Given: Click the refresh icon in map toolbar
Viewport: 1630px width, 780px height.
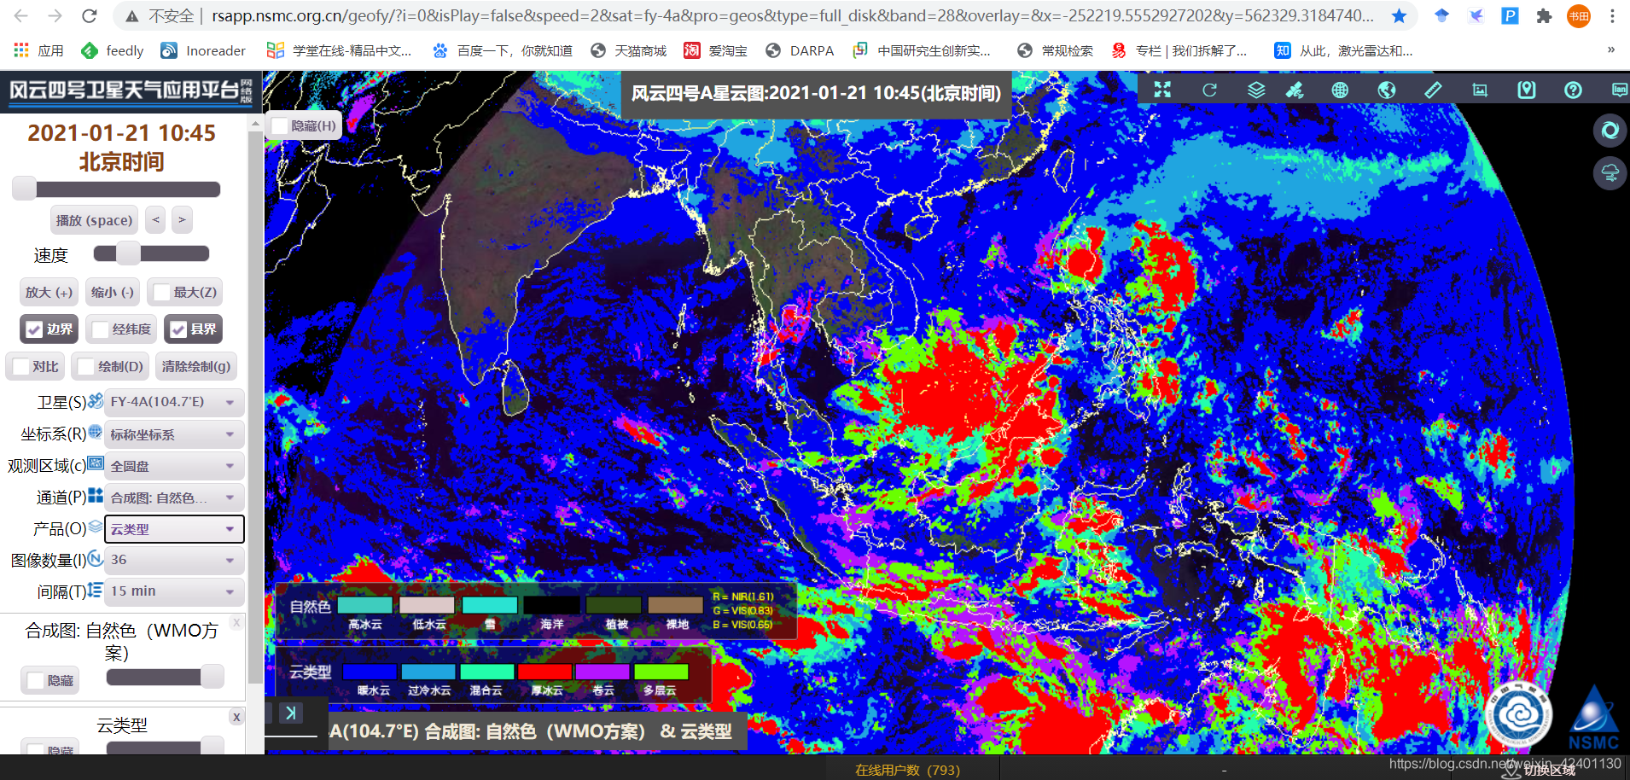Looking at the screenshot, I should [x=1209, y=90].
